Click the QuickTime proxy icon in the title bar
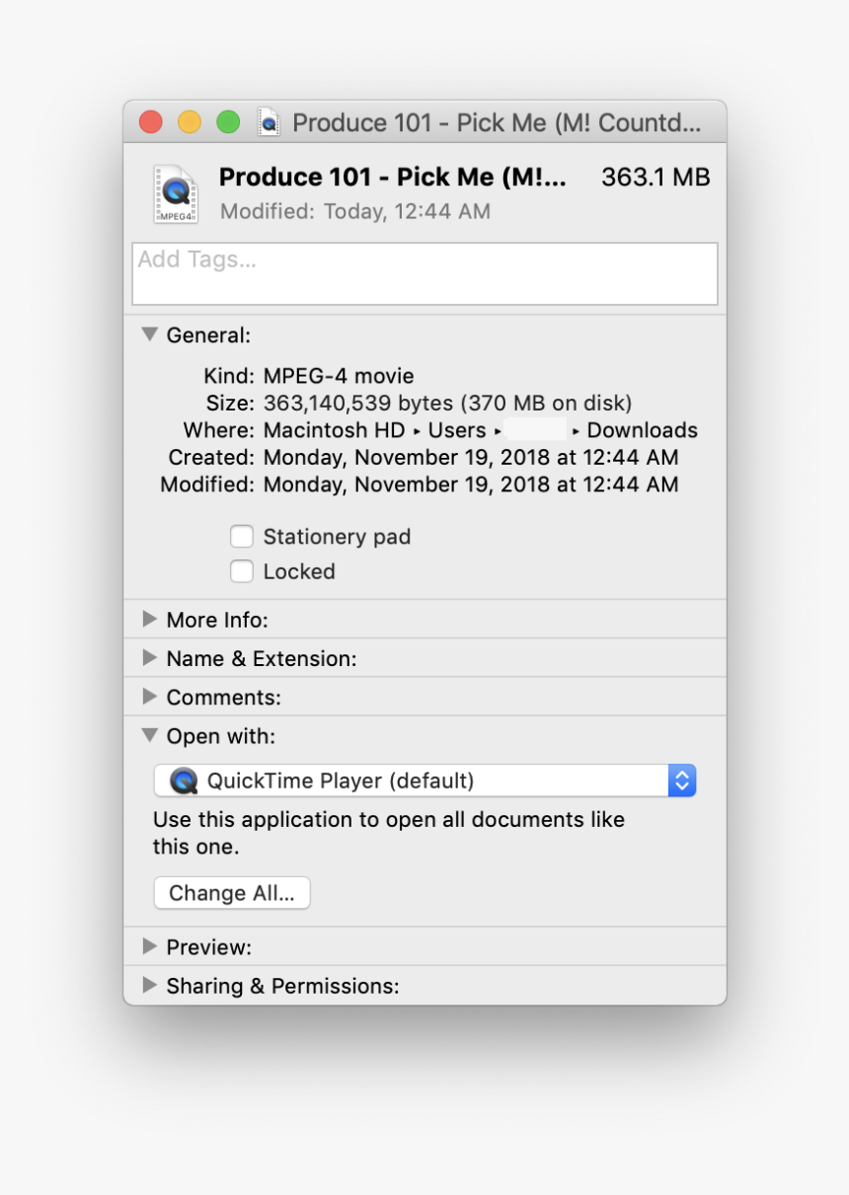The height and width of the screenshot is (1195, 849). click(x=269, y=121)
